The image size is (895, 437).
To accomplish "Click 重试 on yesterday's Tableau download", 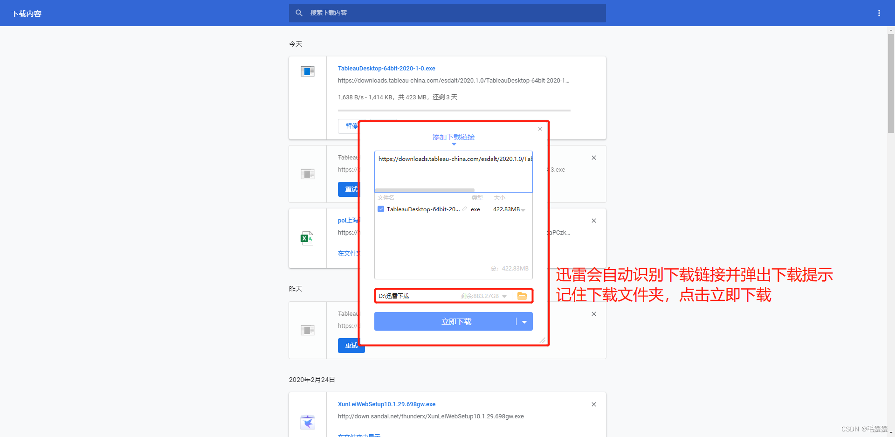I will coord(351,346).
